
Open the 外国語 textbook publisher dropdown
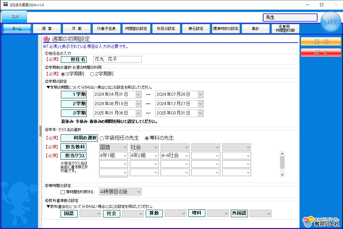click(261, 213)
